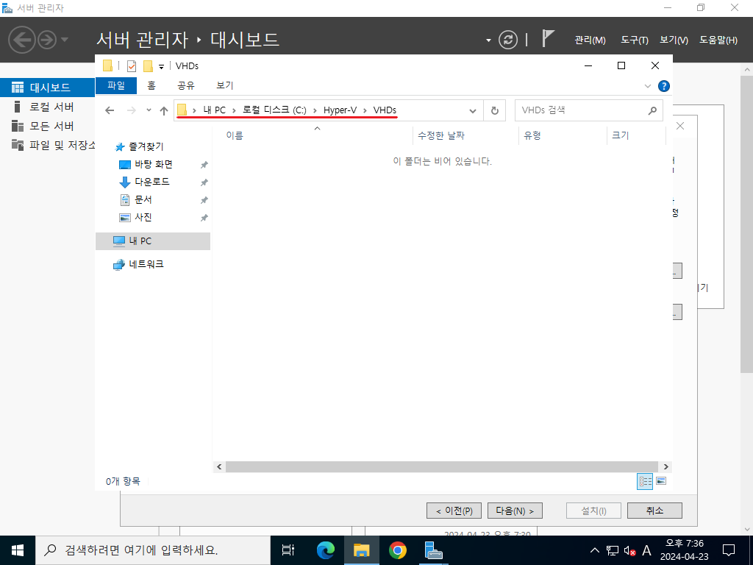Refresh the Server Manager dashboard
This screenshot has height=565, width=753.
507,40
